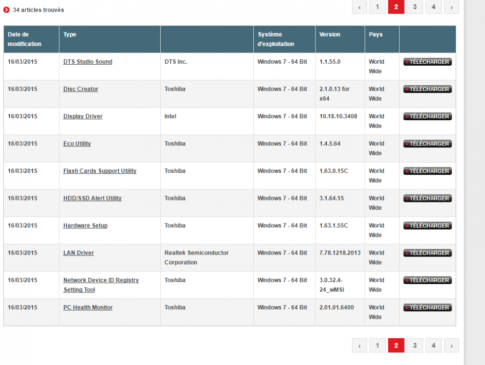Open the HDD/SSD Alert Utility link
Image resolution: width=485 pixels, height=365 pixels.
92,198
